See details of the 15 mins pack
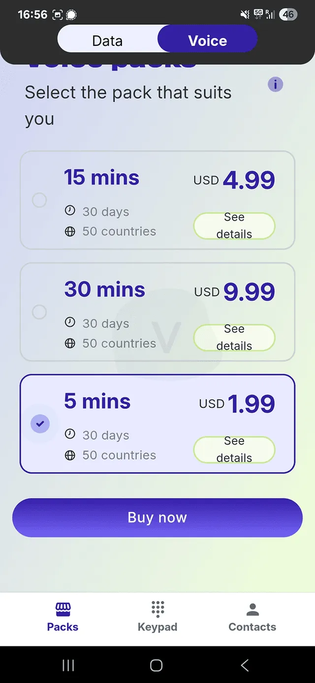Image resolution: width=315 pixels, height=683 pixels. pyautogui.click(x=234, y=226)
